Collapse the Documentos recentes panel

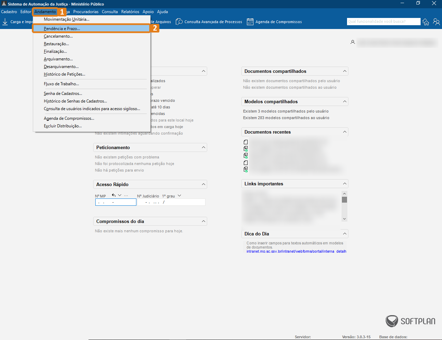(345, 132)
